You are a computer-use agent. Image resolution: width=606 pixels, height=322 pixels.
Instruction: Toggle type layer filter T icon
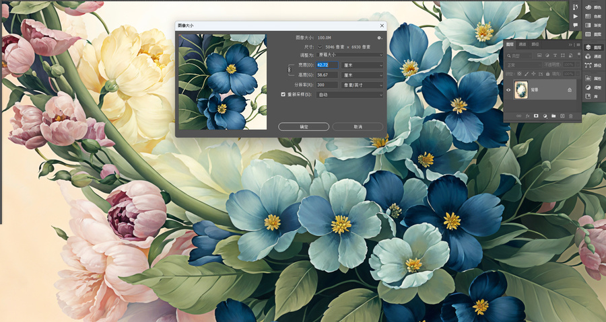tap(555, 56)
